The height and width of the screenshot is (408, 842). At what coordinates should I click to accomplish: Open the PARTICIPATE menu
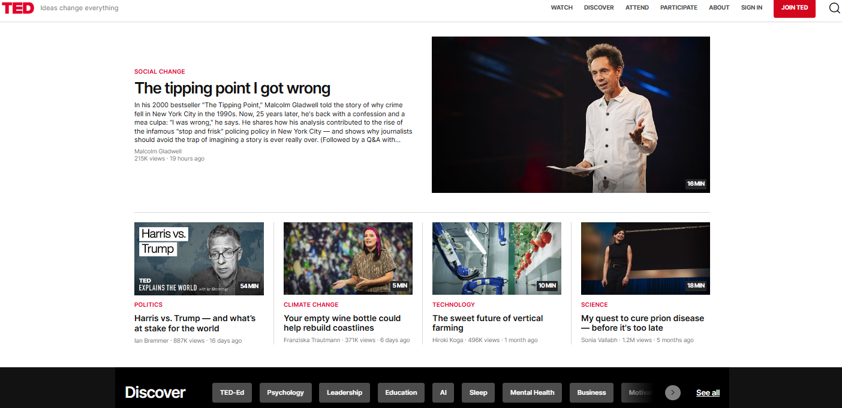678,8
